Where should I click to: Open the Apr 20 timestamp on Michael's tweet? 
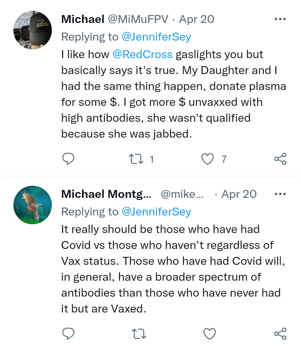point(196,19)
